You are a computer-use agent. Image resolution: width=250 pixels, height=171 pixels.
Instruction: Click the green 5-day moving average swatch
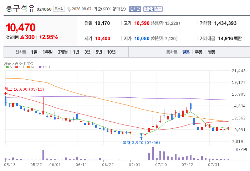coord(7,67)
